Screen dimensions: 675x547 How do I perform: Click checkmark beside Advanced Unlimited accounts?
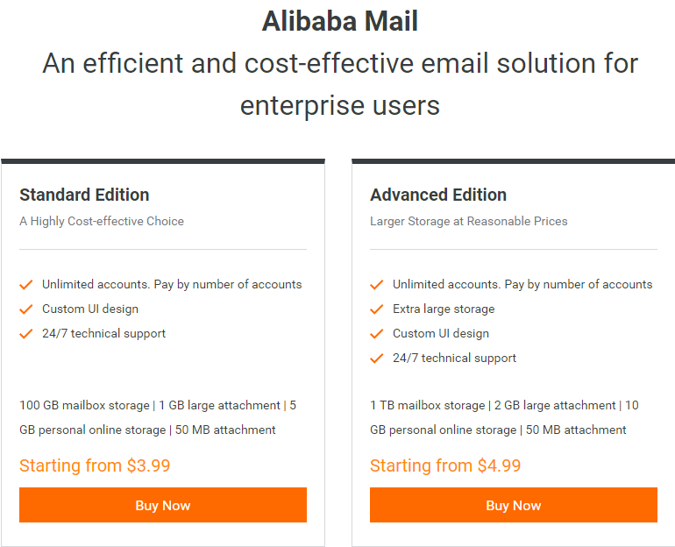tap(377, 285)
